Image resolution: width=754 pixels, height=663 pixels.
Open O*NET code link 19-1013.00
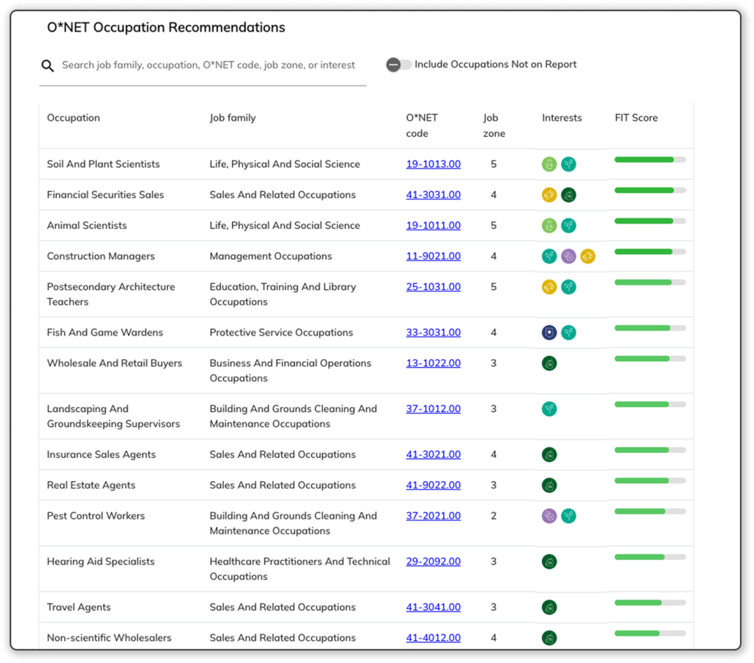(433, 164)
